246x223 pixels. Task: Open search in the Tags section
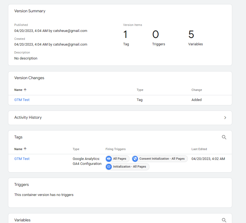[224, 137]
